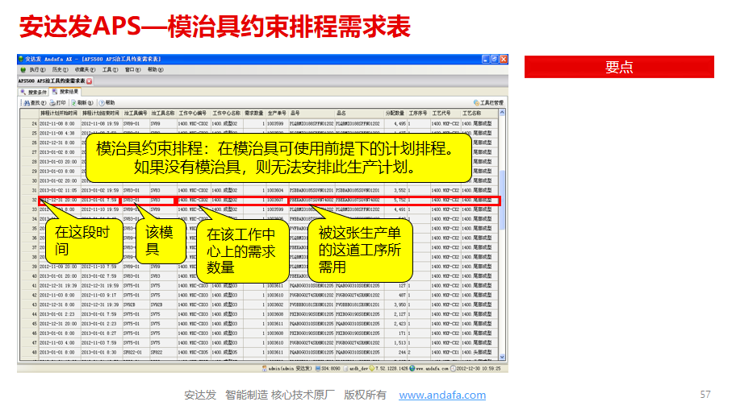Close the APS500 document tab with red X
This screenshot has width=732, height=410.
click(89, 81)
